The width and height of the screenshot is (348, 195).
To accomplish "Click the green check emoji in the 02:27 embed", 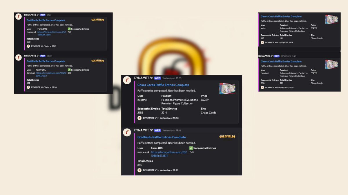I will click(x=69, y=29).
